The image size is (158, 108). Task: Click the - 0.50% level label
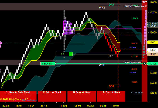[x=134, y=44]
